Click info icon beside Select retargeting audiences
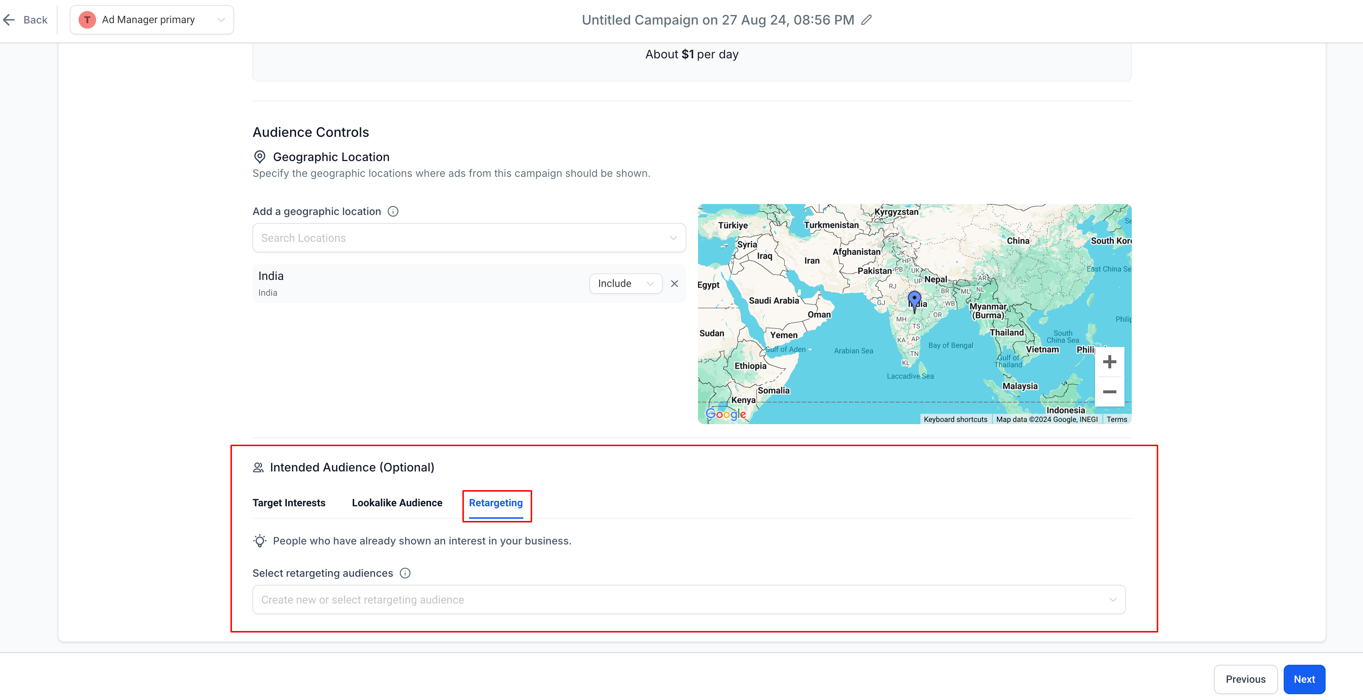Image resolution: width=1363 pixels, height=700 pixels. 405,573
